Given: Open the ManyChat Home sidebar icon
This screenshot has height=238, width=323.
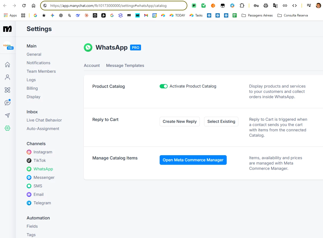Looking at the screenshot, I should pos(7,64).
